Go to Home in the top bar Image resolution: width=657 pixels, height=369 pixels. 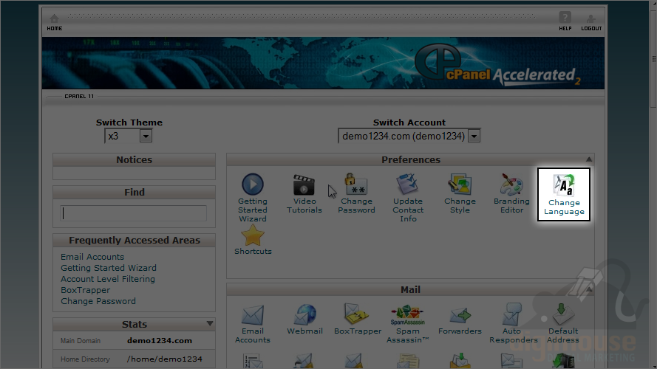pyautogui.click(x=55, y=23)
